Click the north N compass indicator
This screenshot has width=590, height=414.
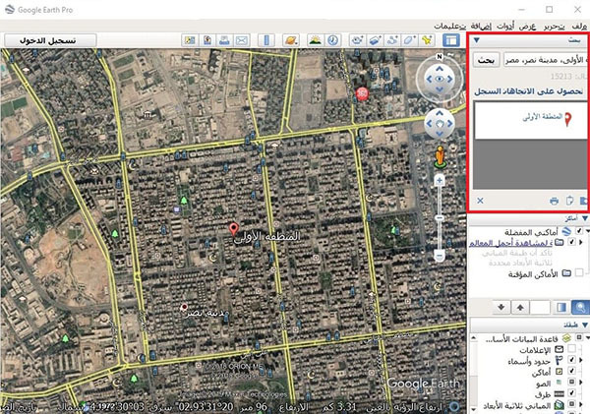(440, 56)
